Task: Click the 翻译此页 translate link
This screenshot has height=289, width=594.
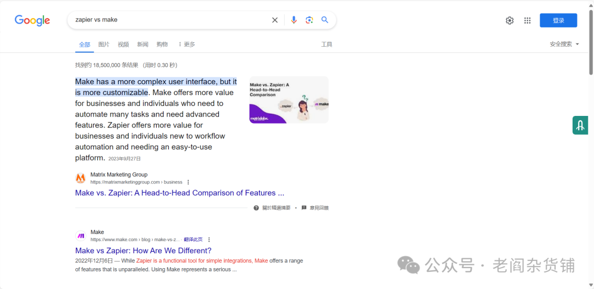Action: 193,240
